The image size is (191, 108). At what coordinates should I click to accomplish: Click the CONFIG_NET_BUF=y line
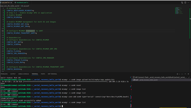tap(15, 42)
